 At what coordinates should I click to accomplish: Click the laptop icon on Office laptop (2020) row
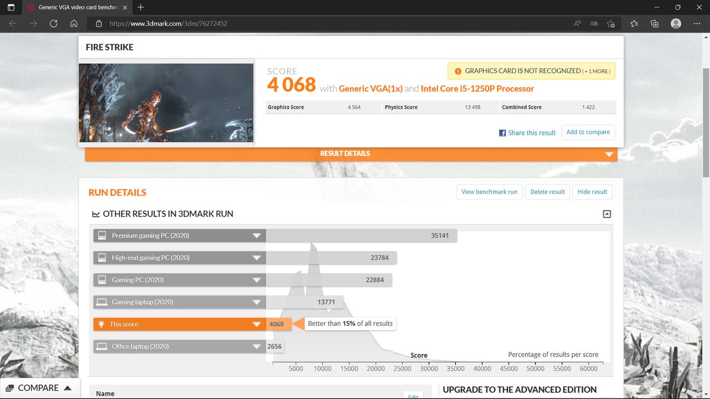point(102,346)
